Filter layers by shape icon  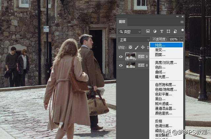pos(168,32)
